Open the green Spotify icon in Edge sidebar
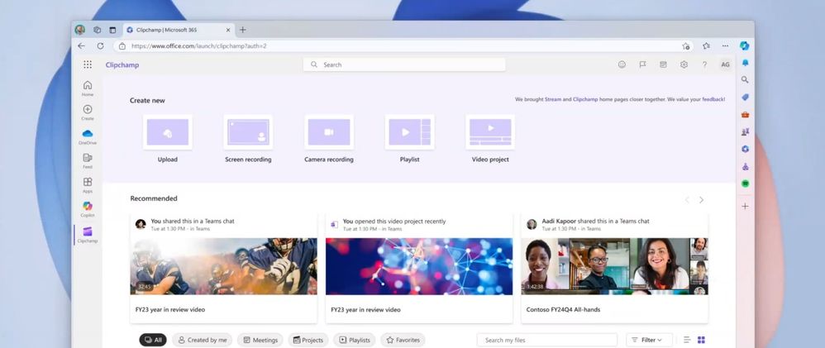The image size is (825, 348). (x=745, y=184)
